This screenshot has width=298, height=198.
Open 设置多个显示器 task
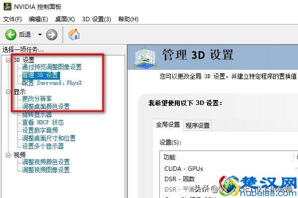(x=43, y=146)
